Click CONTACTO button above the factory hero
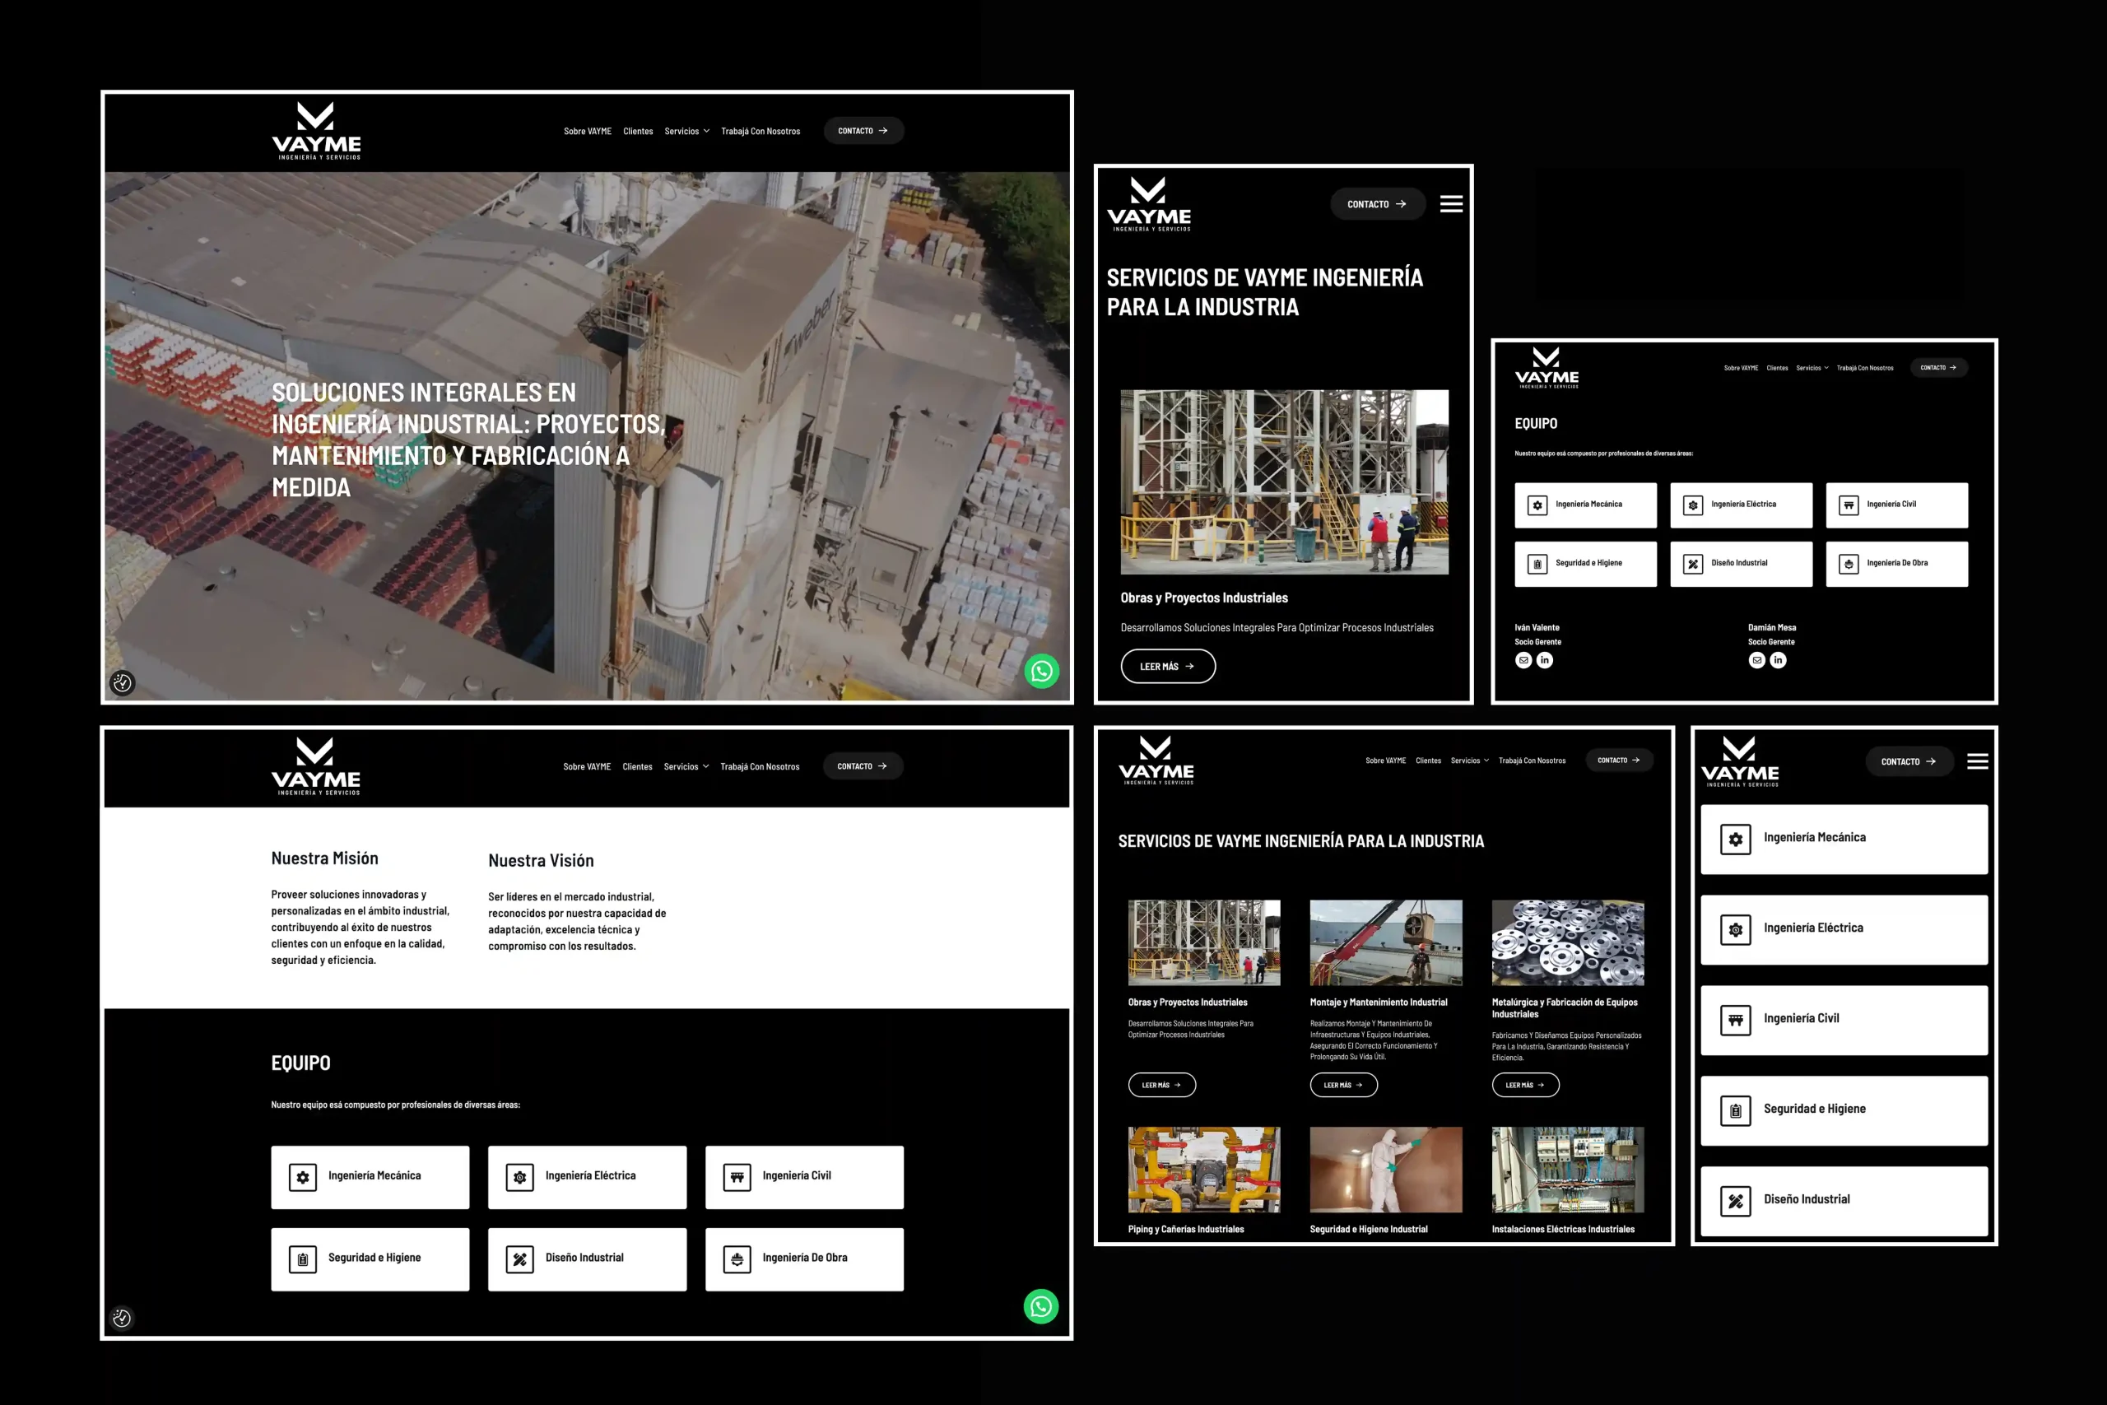 [863, 131]
